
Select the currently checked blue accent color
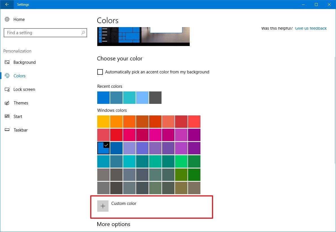tap(103, 148)
